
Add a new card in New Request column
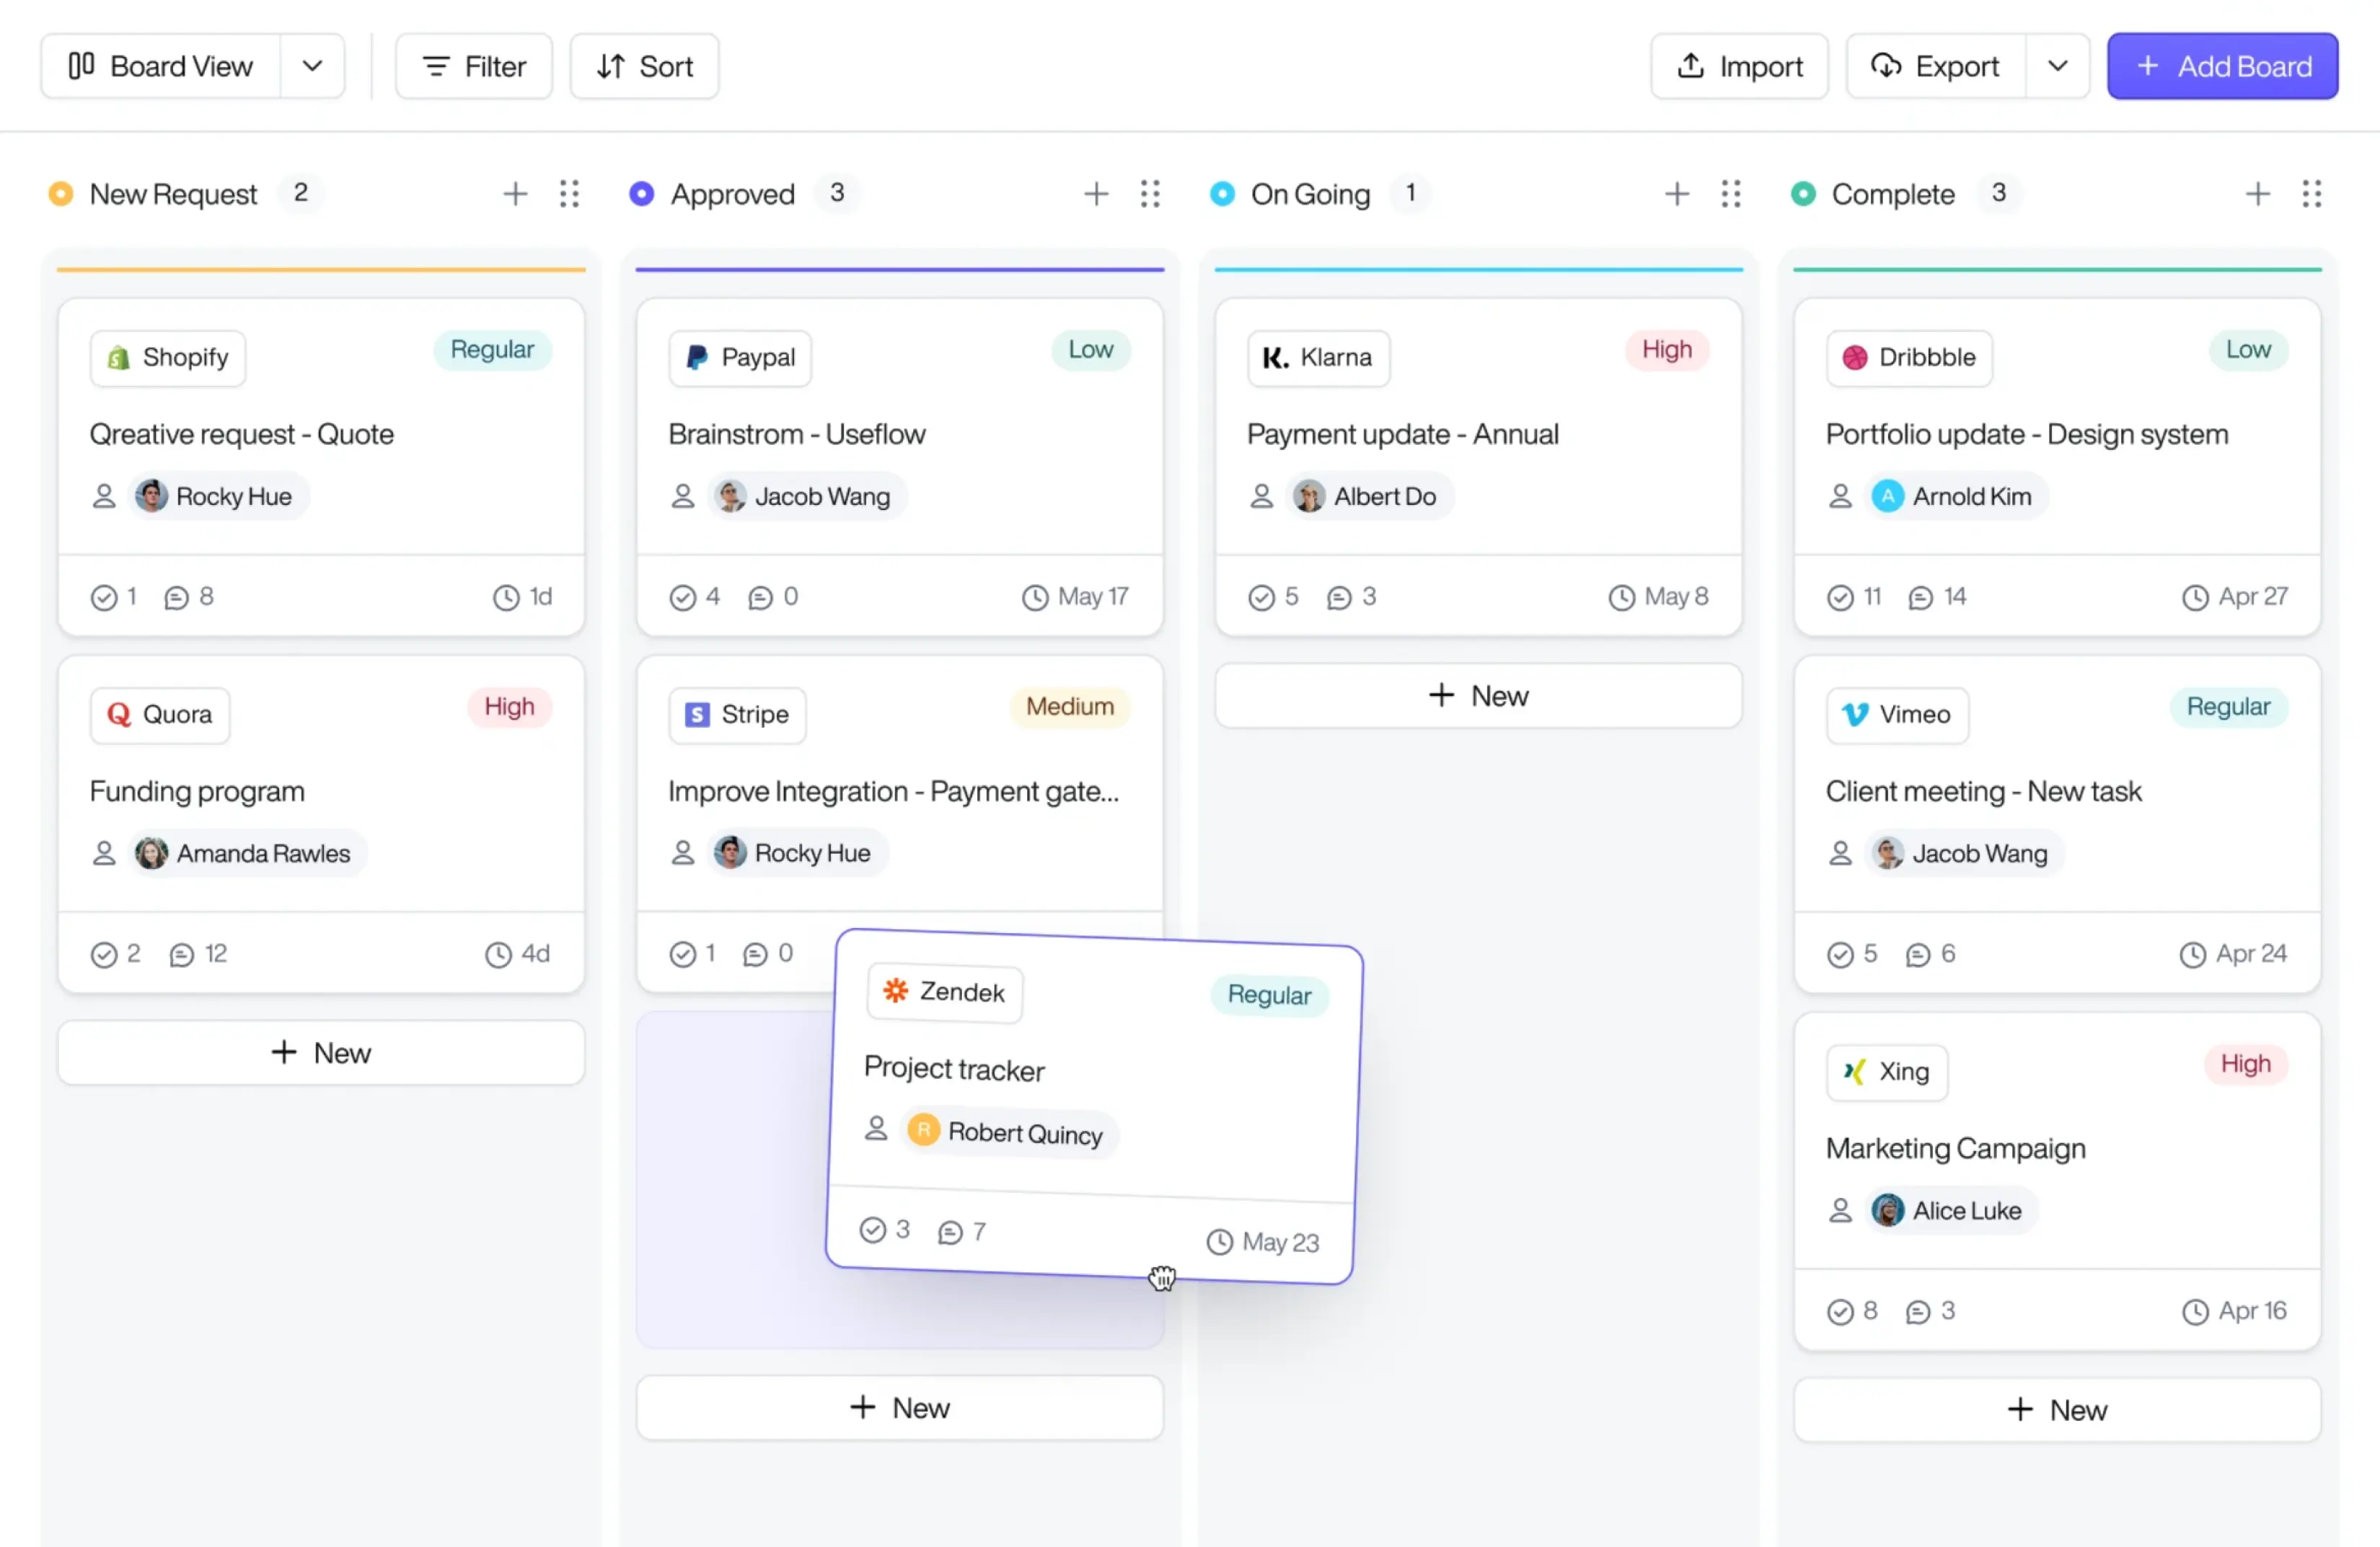pos(321,1052)
